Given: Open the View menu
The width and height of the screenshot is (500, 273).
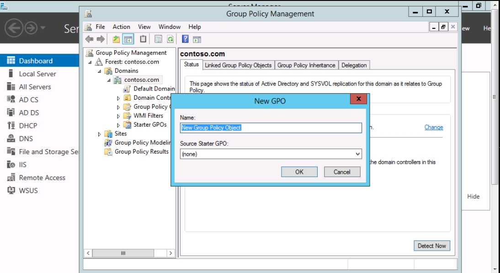Looking at the screenshot, I should [144, 27].
